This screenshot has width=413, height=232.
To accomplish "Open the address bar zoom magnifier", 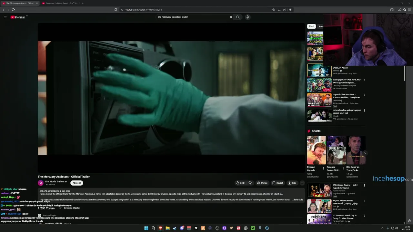I will point(274,10).
